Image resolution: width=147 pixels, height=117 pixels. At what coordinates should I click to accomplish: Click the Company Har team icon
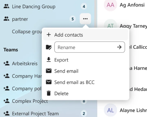7,76
